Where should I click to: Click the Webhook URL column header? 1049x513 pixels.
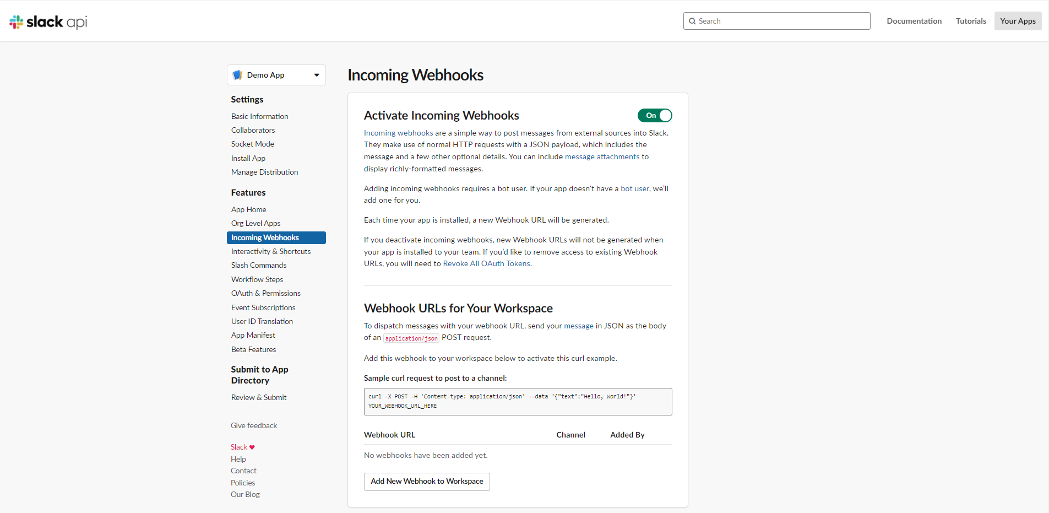pos(390,435)
